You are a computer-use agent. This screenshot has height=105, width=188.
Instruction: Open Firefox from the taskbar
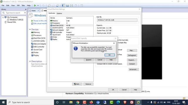(x=91, y=102)
